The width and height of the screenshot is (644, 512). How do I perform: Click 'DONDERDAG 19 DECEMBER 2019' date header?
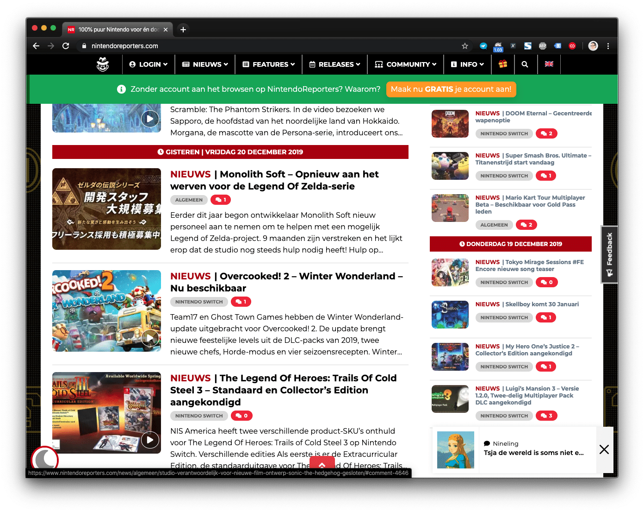click(511, 244)
